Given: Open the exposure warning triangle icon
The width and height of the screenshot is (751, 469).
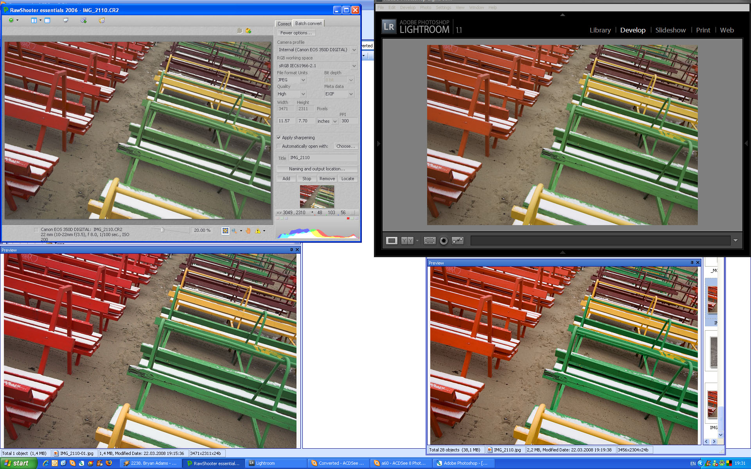Looking at the screenshot, I should coord(258,231).
